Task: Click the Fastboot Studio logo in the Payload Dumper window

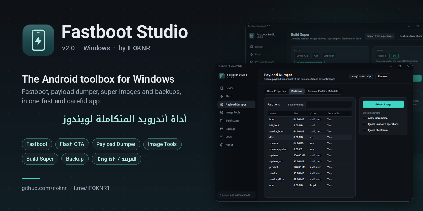Action: [222, 76]
